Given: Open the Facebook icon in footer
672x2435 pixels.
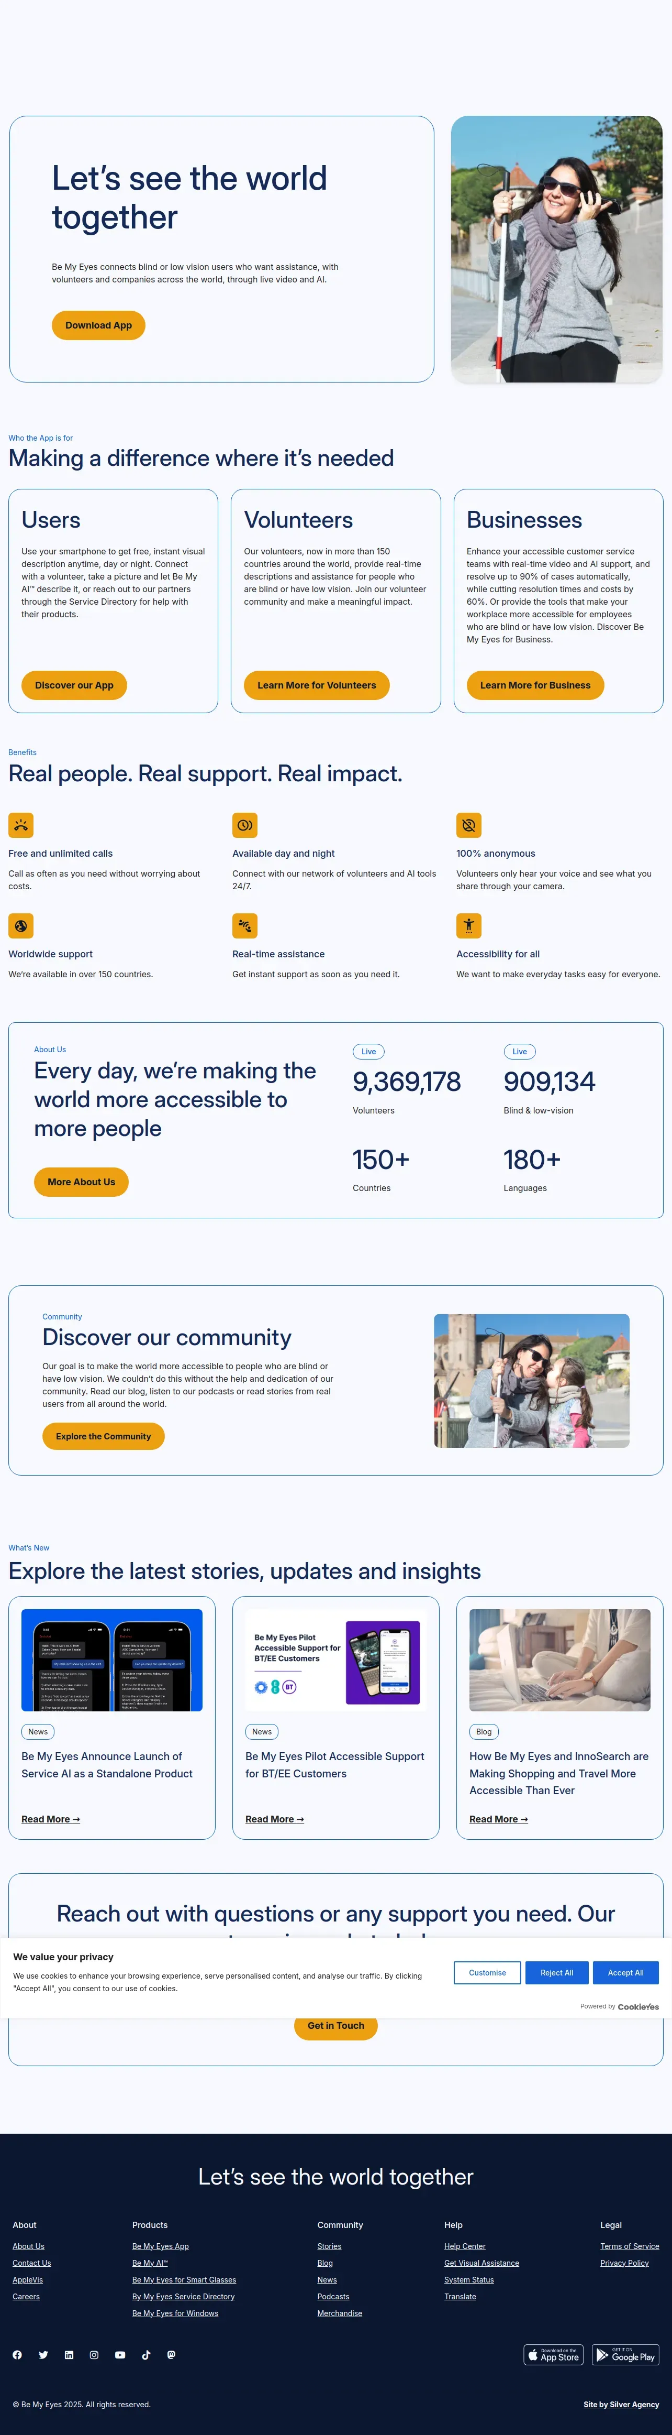Looking at the screenshot, I should tap(17, 2355).
